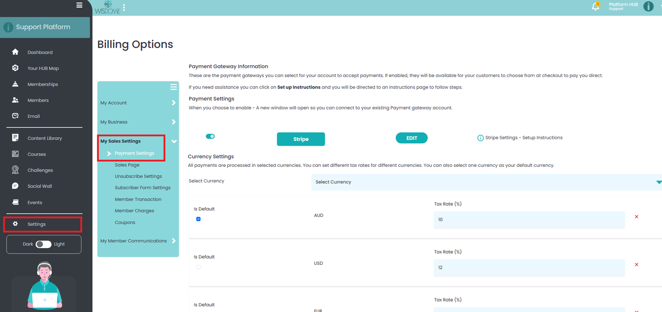The image size is (662, 312).
Task: Open the Challenges award icon
Action: pyautogui.click(x=15, y=170)
